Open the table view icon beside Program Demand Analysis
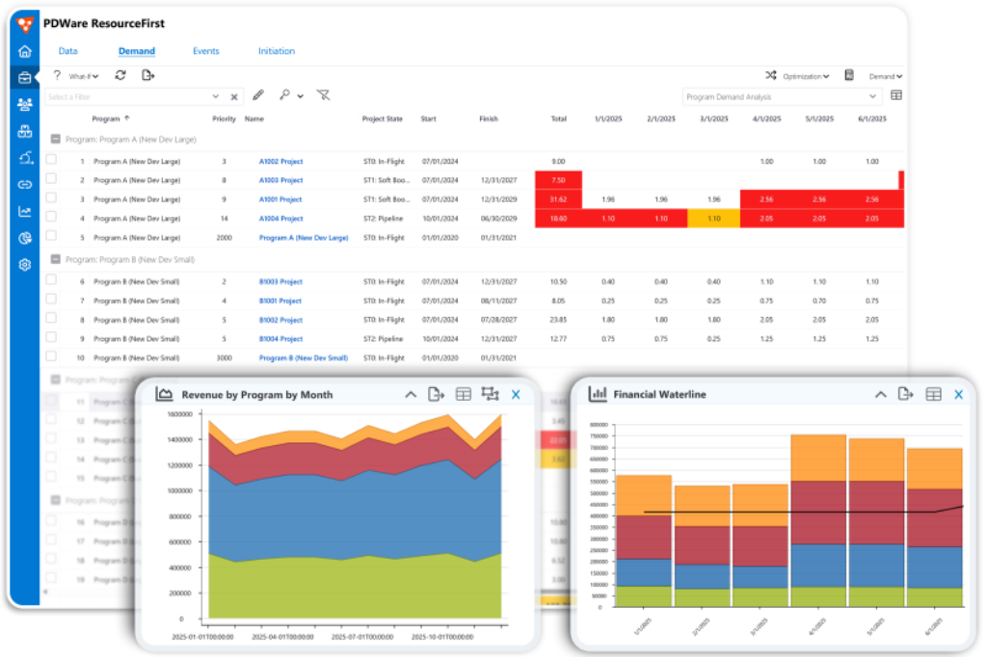 click(x=897, y=94)
